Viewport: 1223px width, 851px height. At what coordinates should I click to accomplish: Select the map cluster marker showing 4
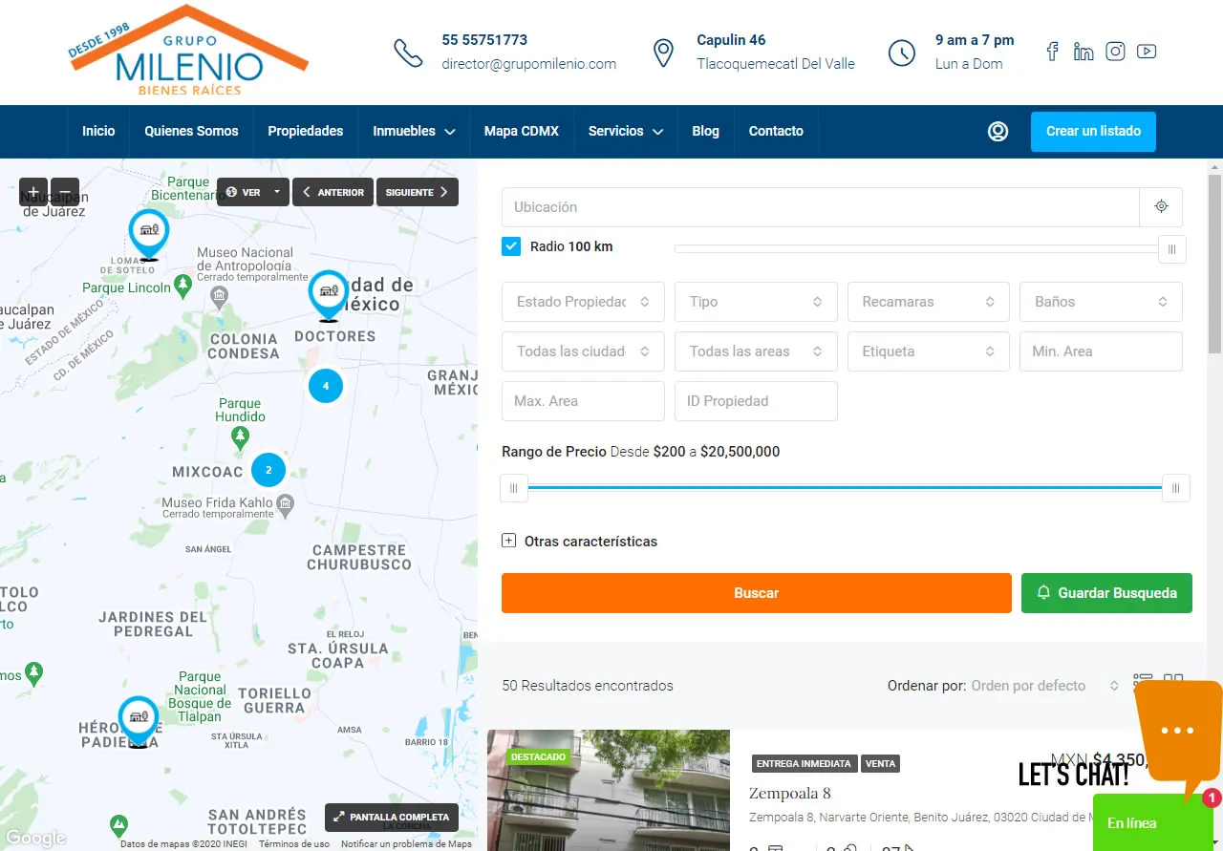(326, 386)
